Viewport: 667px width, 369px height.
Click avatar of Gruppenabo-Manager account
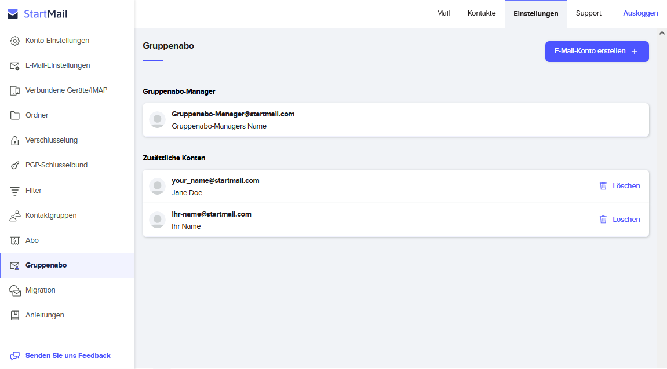(x=158, y=120)
